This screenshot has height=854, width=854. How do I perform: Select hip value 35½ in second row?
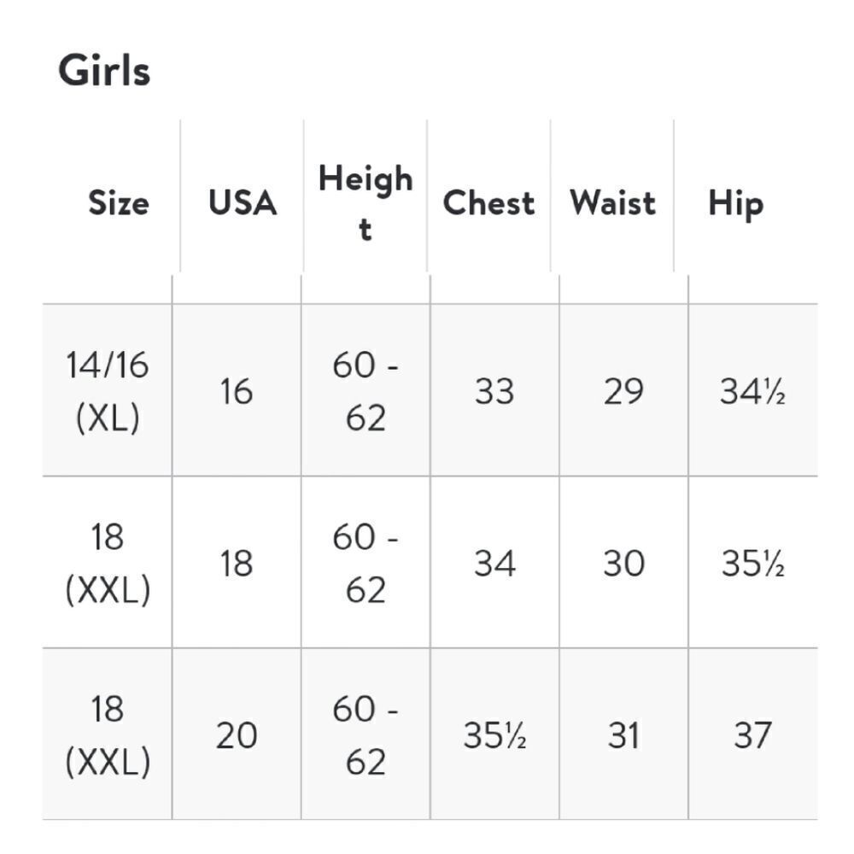point(752,563)
